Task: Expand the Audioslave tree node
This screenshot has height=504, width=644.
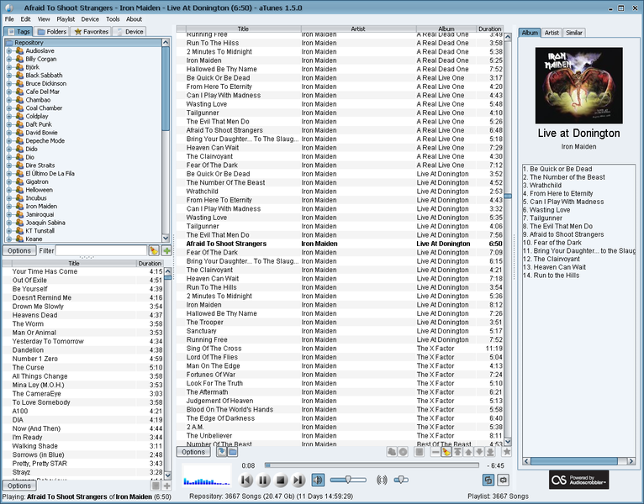Action: click(x=9, y=51)
